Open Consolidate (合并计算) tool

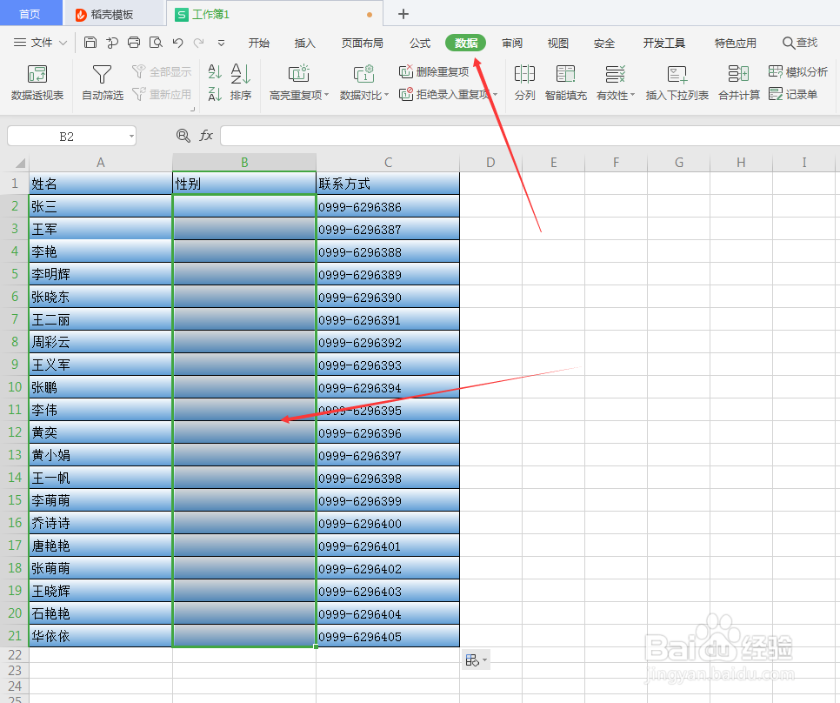739,83
